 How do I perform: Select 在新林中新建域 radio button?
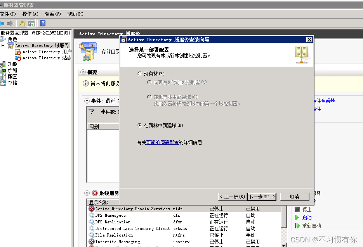(x=140, y=125)
